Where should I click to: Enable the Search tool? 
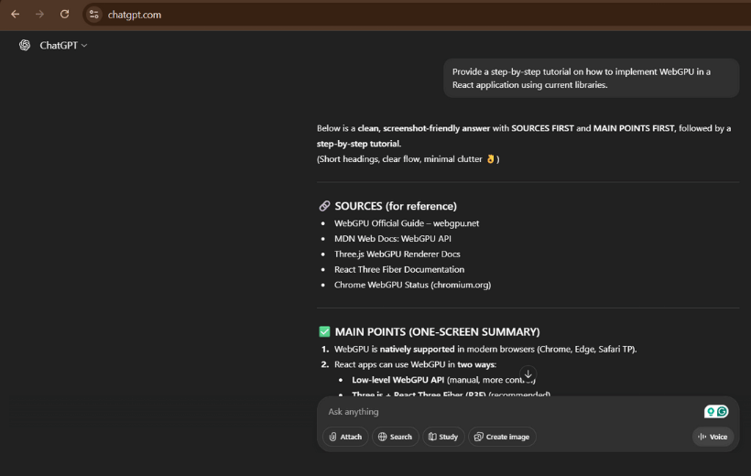click(x=395, y=437)
